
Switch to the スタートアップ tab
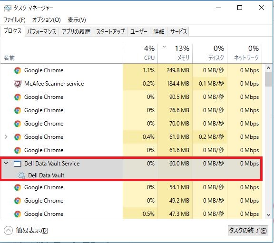tap(110, 31)
